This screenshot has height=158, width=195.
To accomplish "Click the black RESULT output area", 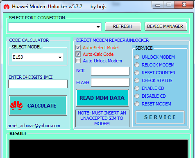I will coord(98,149).
